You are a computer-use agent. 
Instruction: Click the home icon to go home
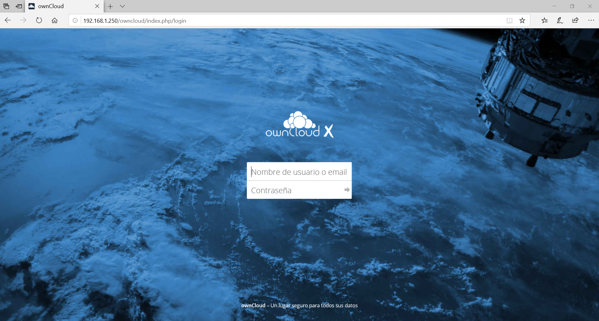click(x=55, y=20)
